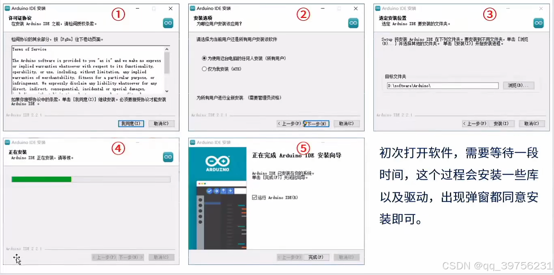Click "取消(C)" in the install options window

[347, 124]
